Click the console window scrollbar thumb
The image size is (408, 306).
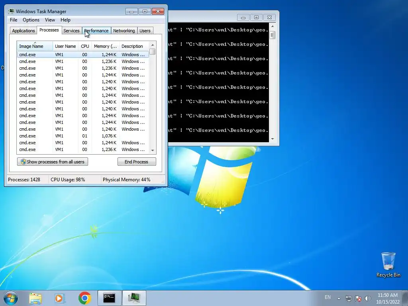click(x=273, y=35)
